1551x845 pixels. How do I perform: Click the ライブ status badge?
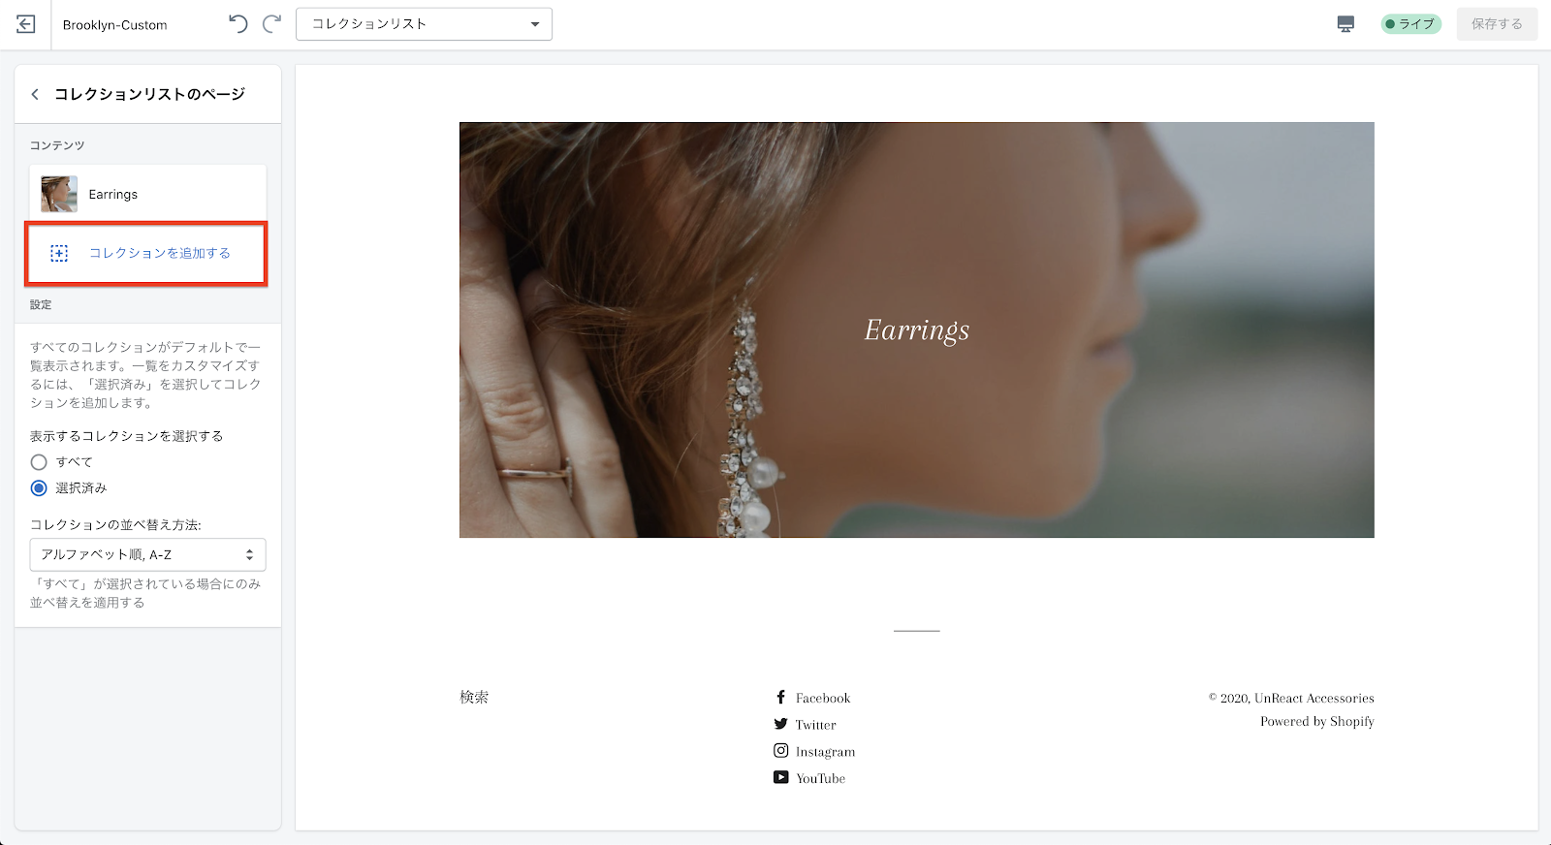(1410, 24)
